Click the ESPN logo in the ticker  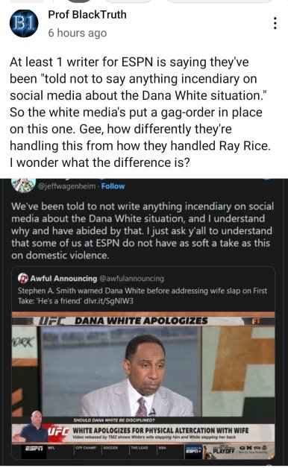click(x=34, y=448)
